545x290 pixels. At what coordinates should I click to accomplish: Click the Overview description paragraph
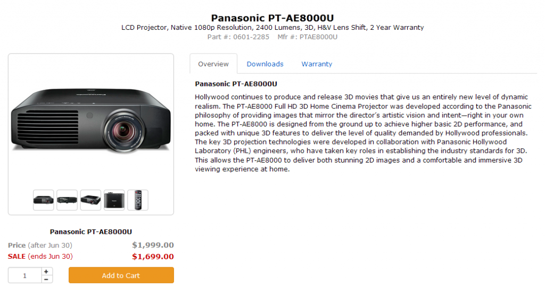362,133
